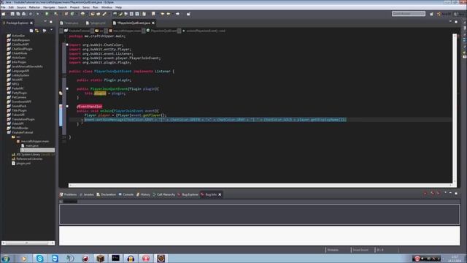Viewport: 467px width, 263px height.
Task: Click the New Java Package toolbar icon
Action: (x=66, y=14)
